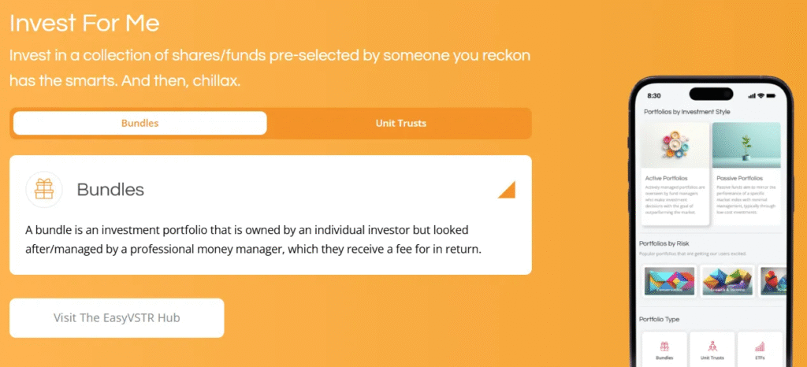Select the Growth & Income portfolio thumbnail
The image size is (807, 367).
[x=727, y=281]
